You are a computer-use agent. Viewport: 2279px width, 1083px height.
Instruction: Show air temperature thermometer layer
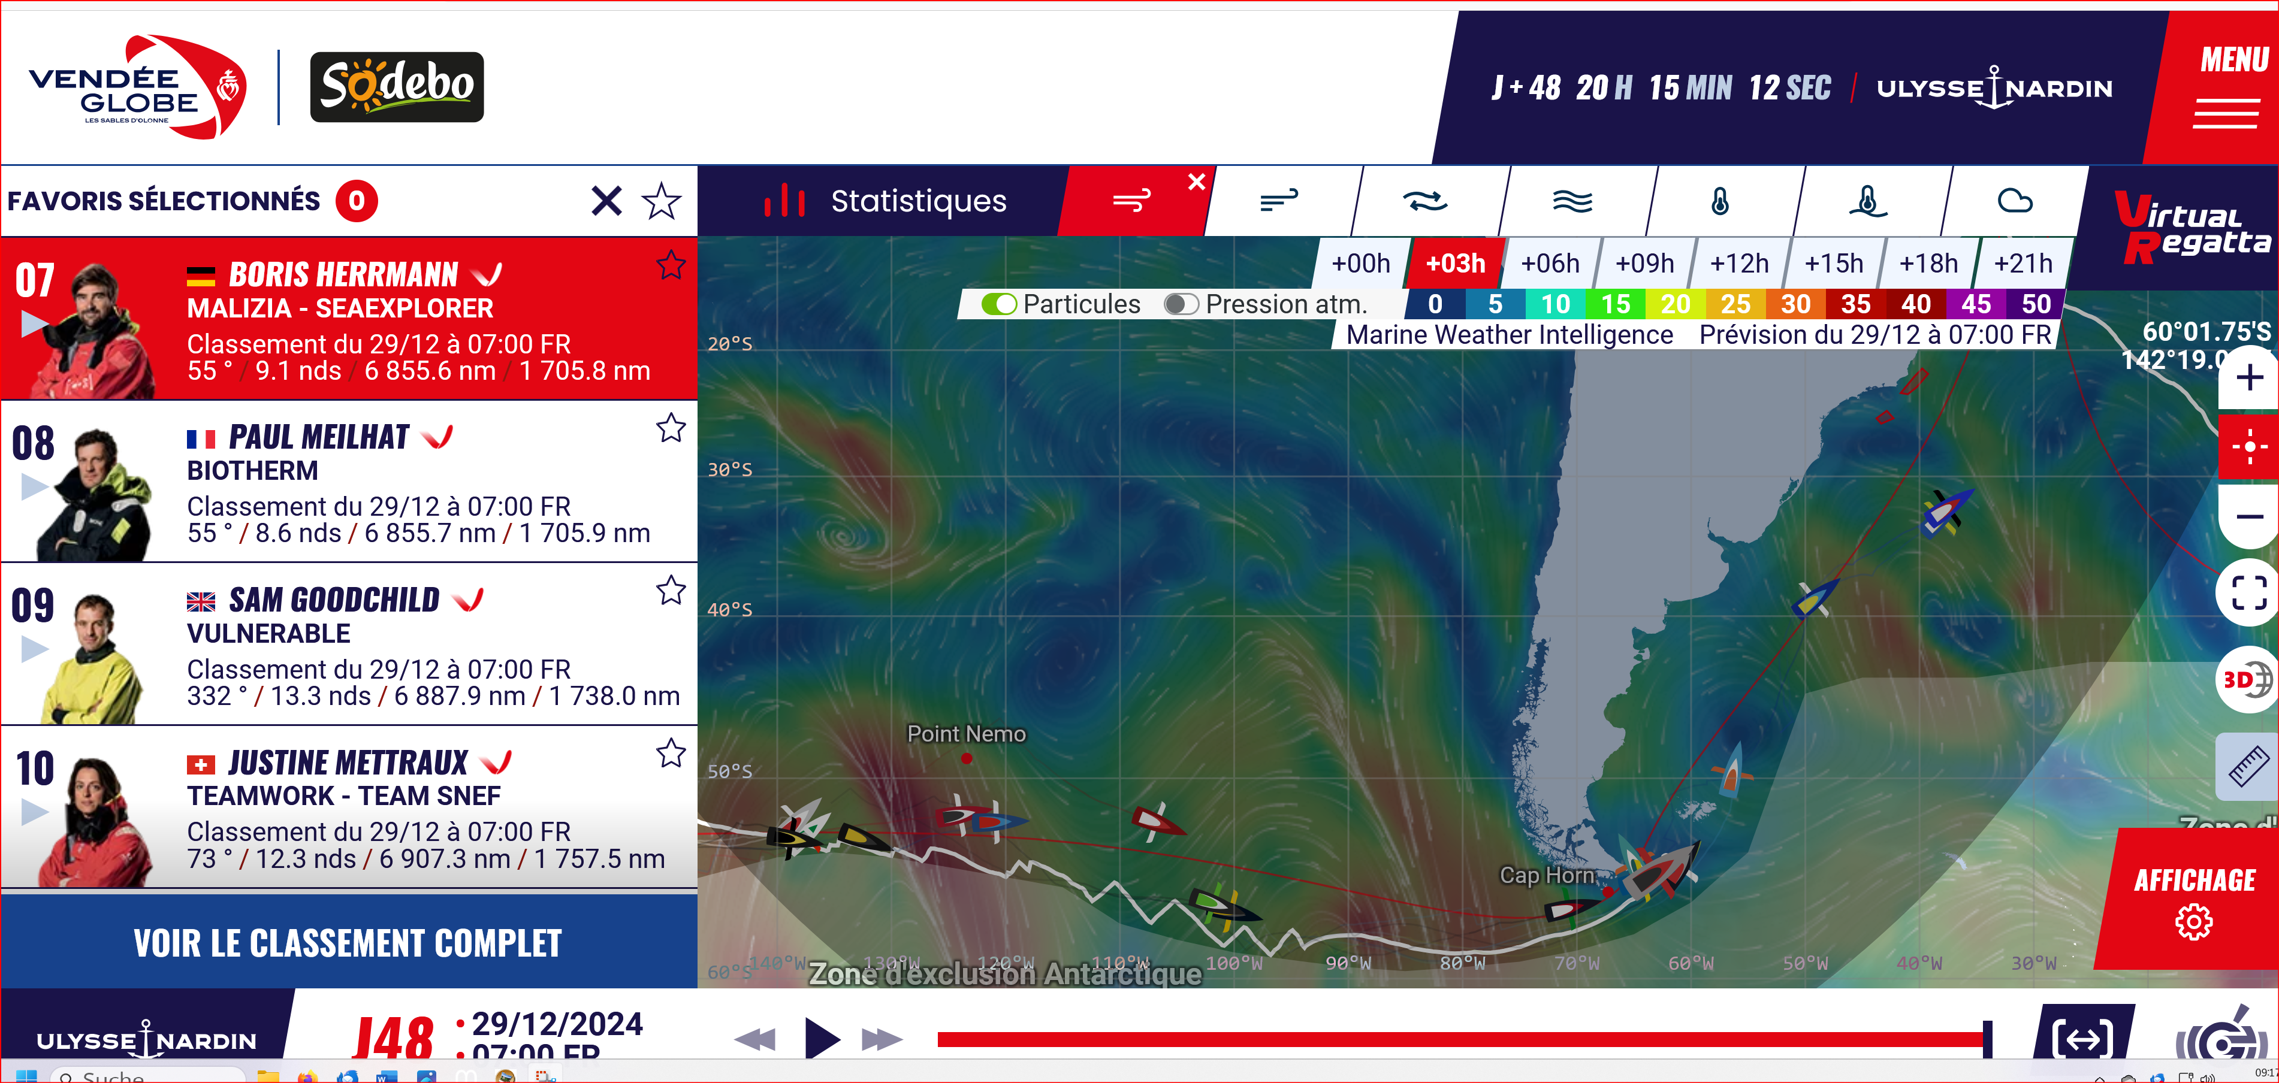click(x=1720, y=201)
